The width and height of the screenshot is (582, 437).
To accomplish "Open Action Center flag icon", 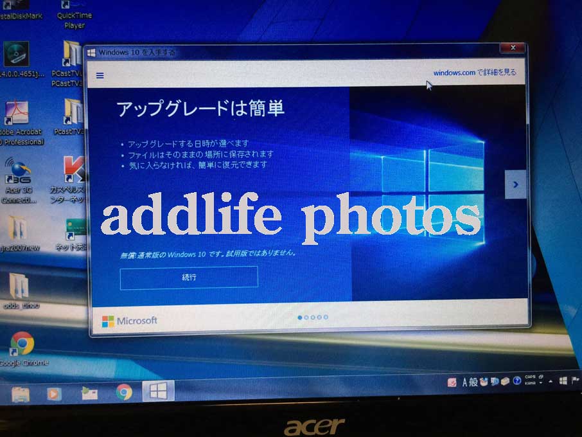I will click(x=575, y=380).
